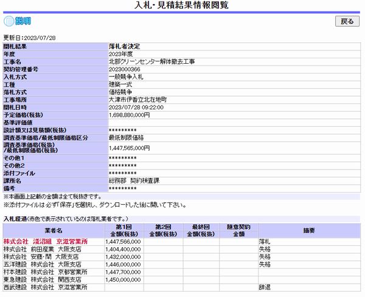Screen dimensions: 365x297
Task: Click location 大津市伊香立北在地町
Action: click(x=137, y=100)
